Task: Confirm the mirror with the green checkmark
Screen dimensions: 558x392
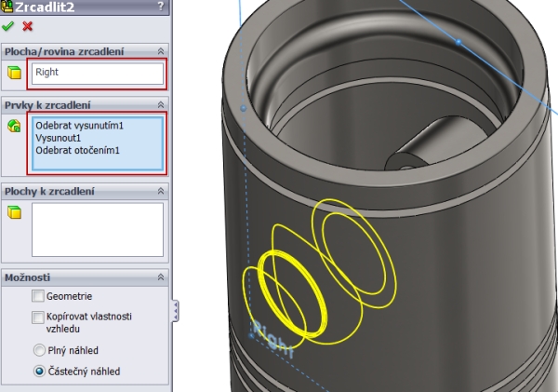Action: pos(9,27)
